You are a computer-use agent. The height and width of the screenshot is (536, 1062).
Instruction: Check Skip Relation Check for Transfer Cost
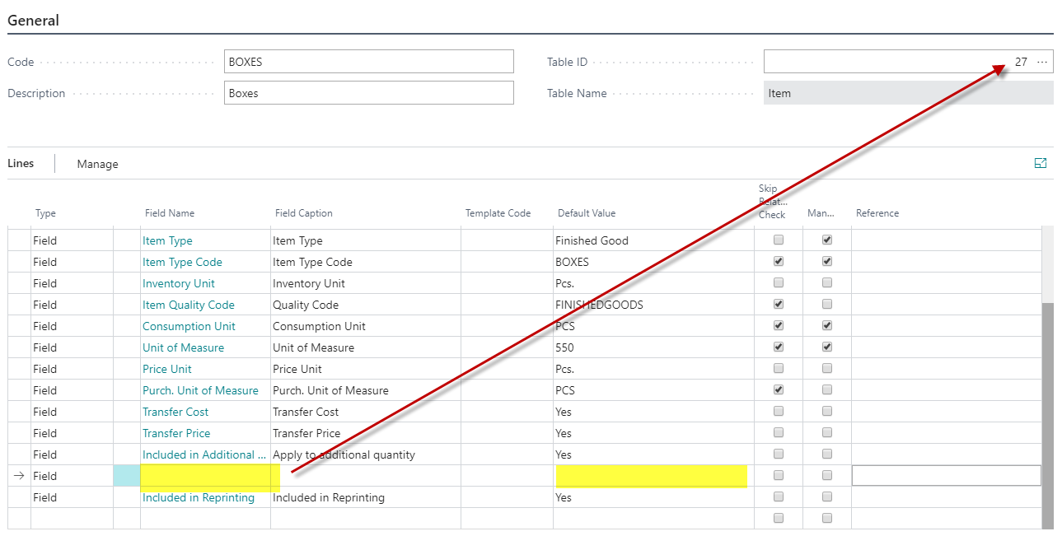(779, 412)
